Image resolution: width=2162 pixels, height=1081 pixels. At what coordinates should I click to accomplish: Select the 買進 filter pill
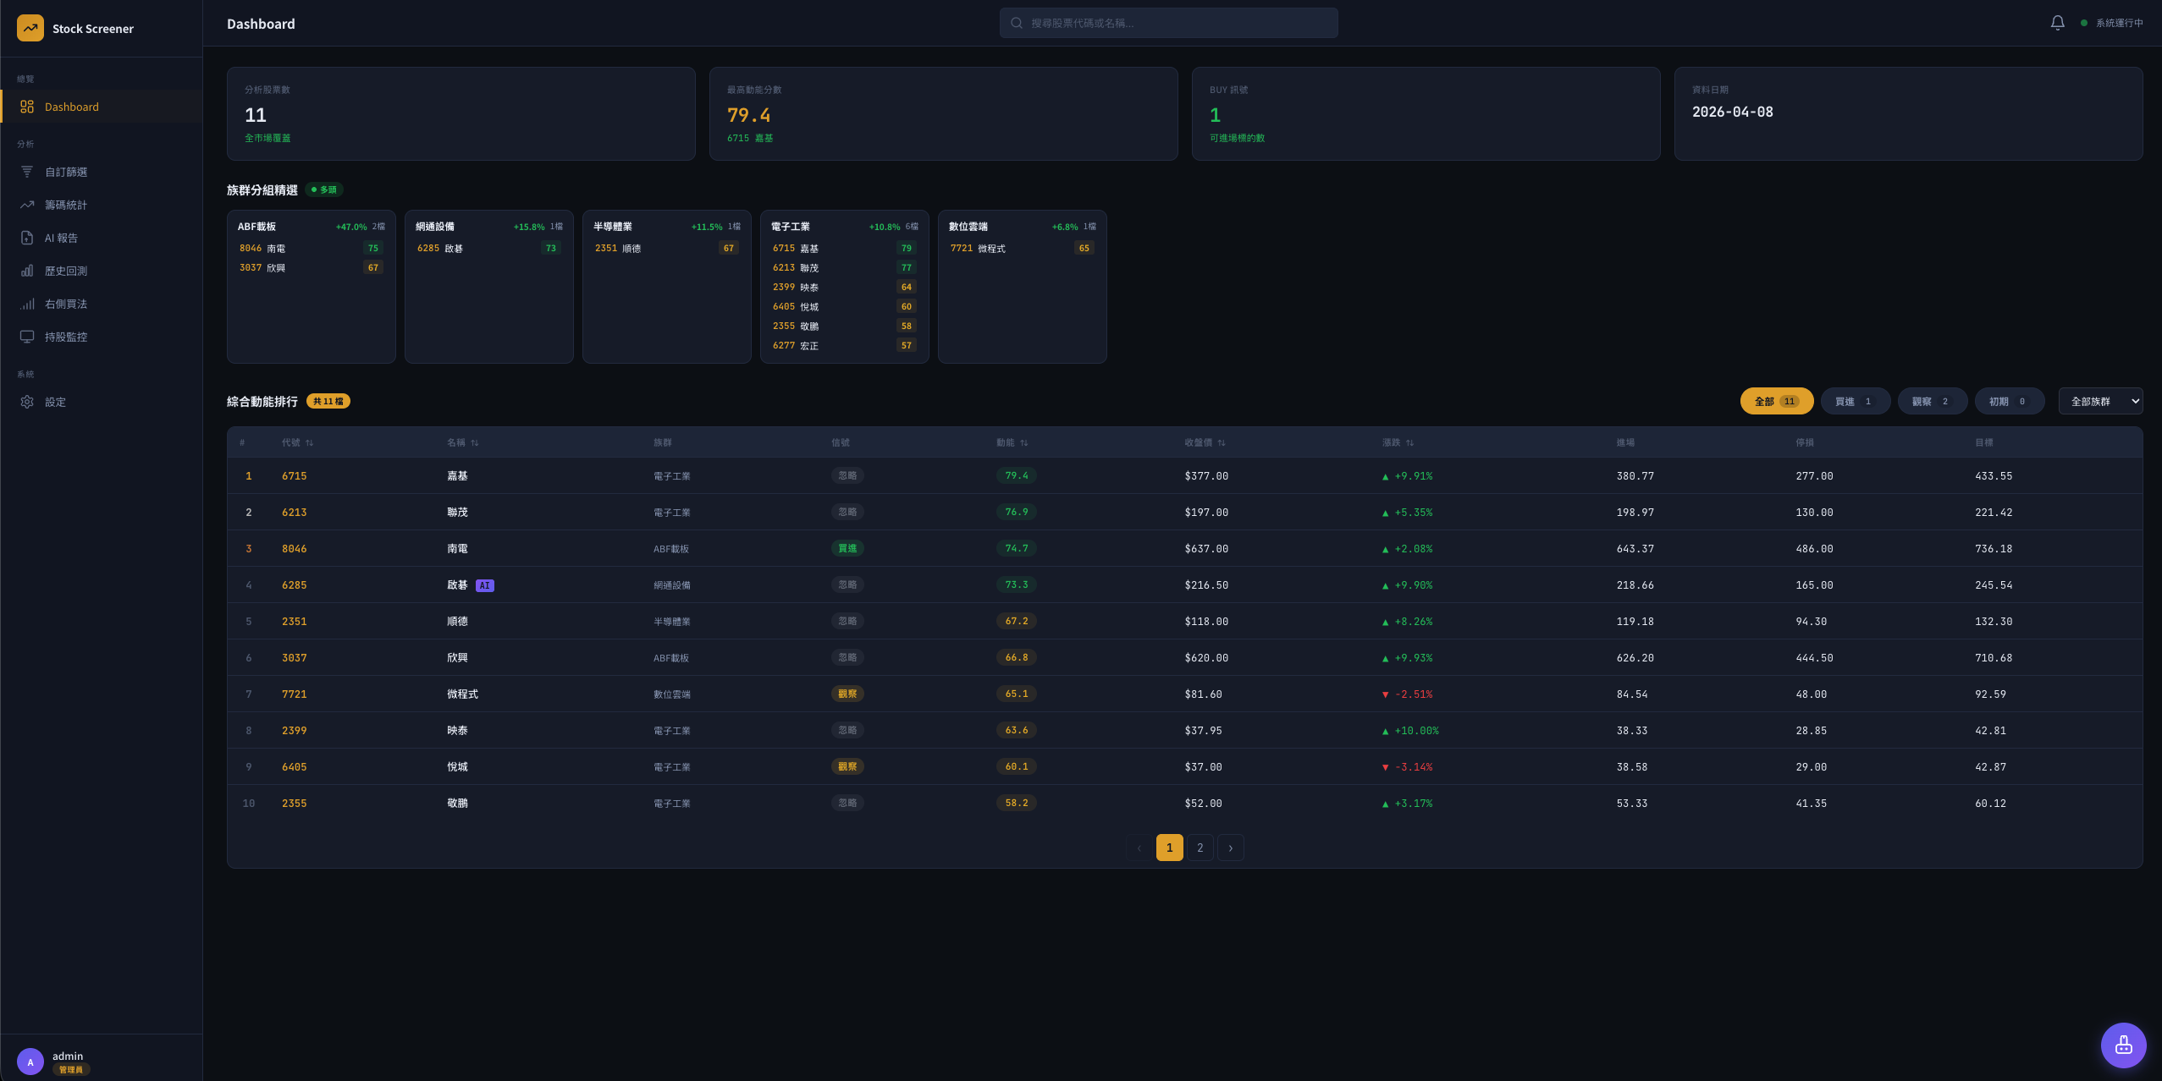1854,401
